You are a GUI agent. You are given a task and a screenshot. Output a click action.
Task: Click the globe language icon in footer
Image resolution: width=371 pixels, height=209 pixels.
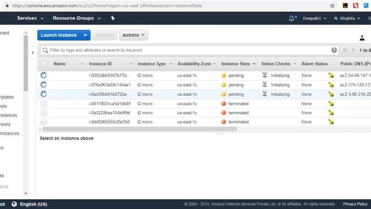14,204
